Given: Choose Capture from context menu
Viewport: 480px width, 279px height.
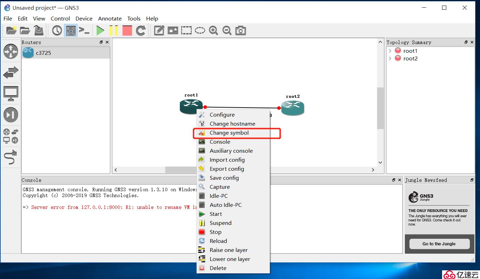Looking at the screenshot, I should coord(233,187).
